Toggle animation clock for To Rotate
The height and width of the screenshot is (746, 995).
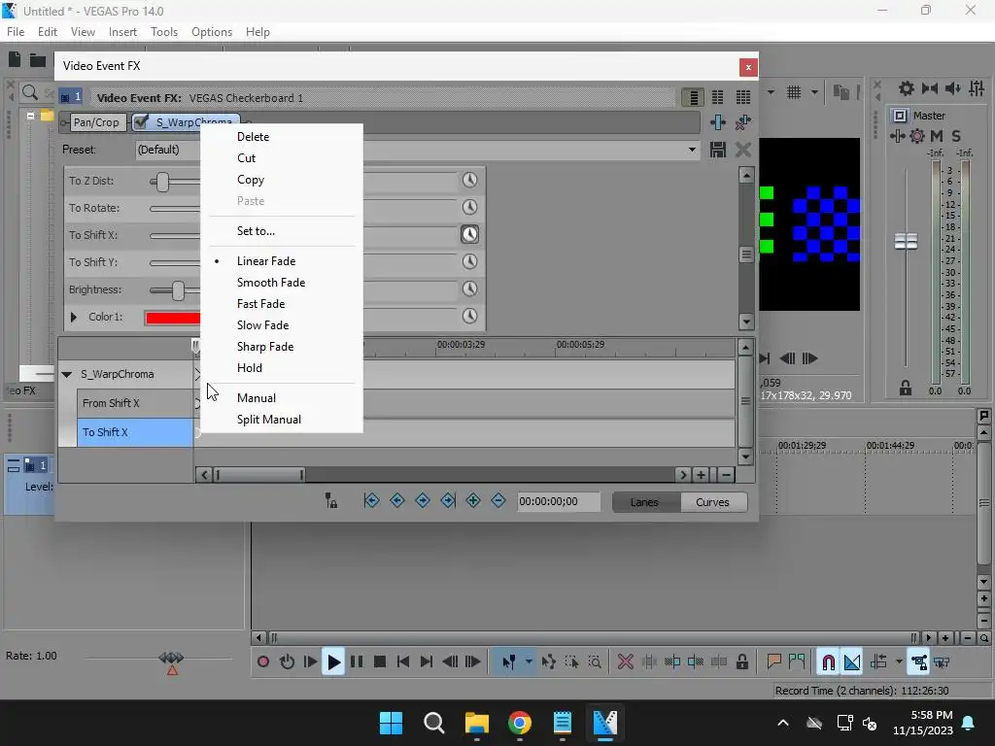point(469,208)
